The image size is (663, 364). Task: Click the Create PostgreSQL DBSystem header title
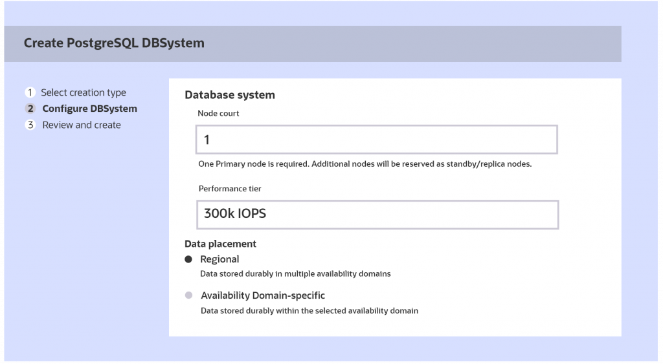point(114,43)
